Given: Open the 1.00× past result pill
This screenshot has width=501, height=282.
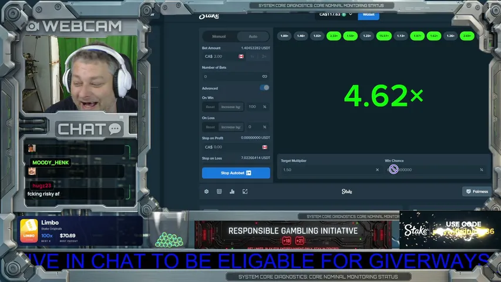Looking at the screenshot, I should pos(284,36).
